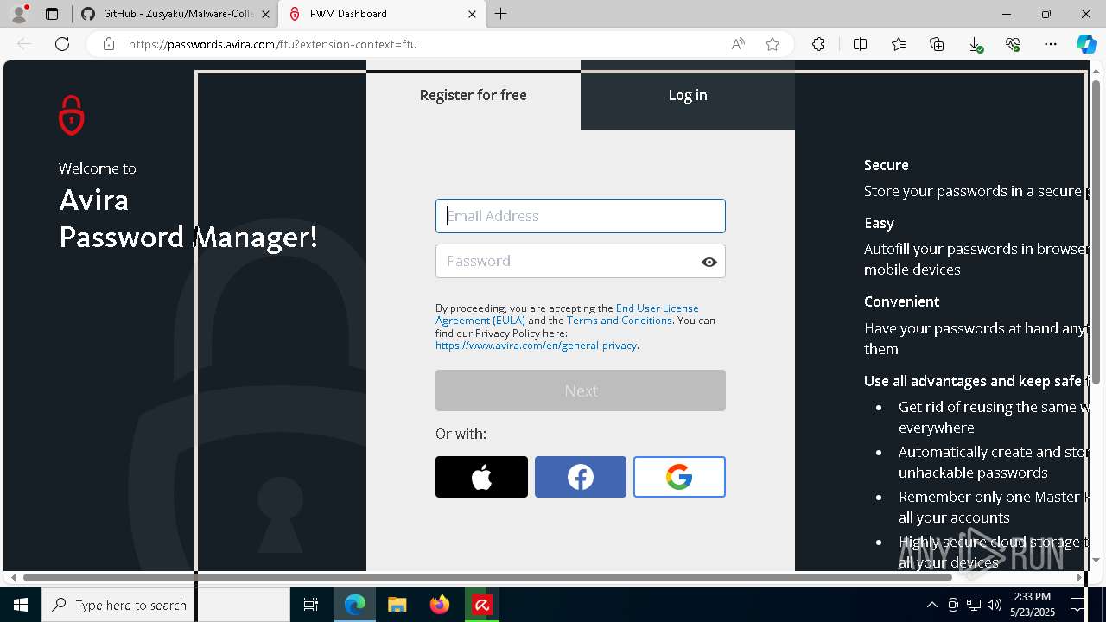
Task: Open the Downloads icon
Action: [975, 44]
